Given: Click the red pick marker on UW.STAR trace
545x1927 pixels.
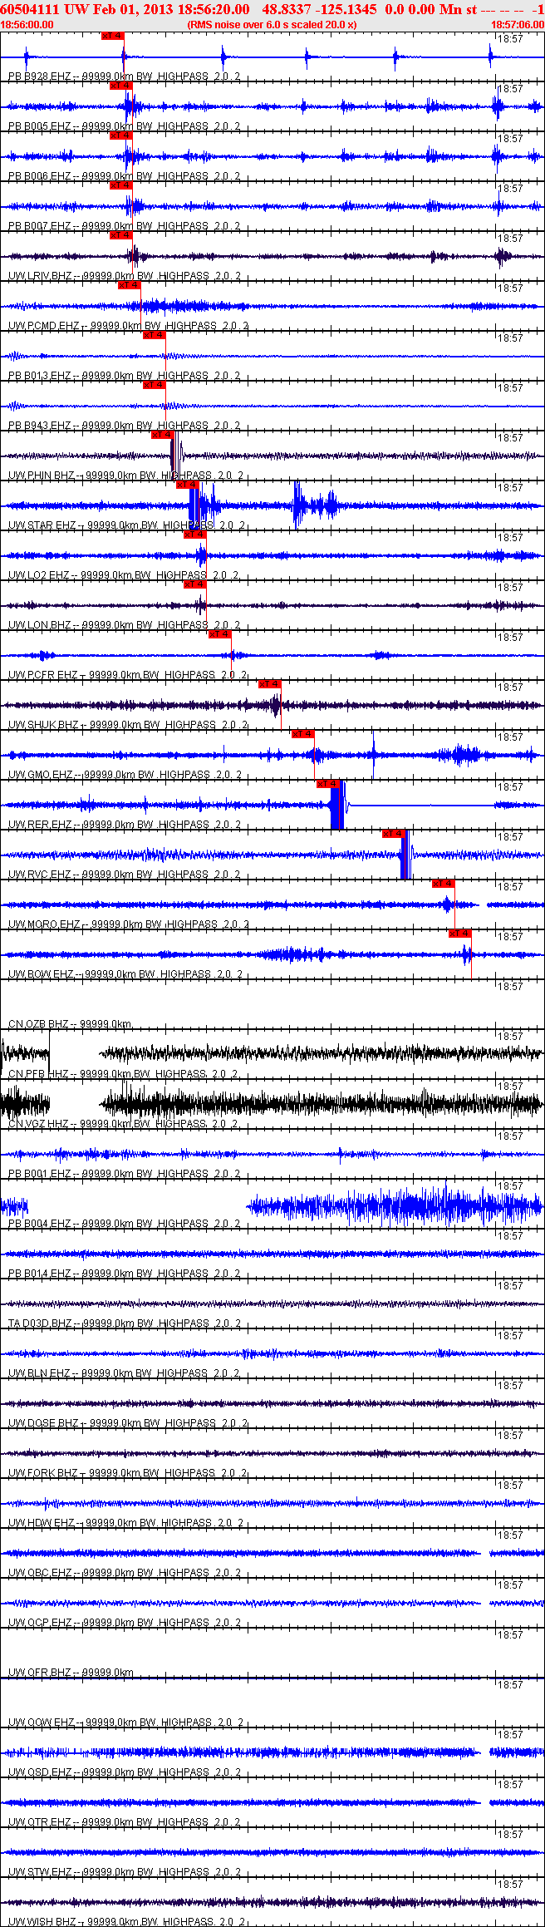Looking at the screenshot, I should click(x=187, y=485).
